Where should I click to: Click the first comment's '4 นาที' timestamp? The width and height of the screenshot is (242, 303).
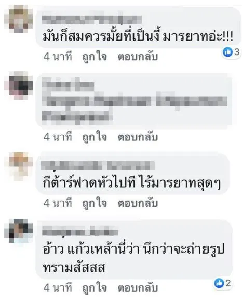coord(58,57)
